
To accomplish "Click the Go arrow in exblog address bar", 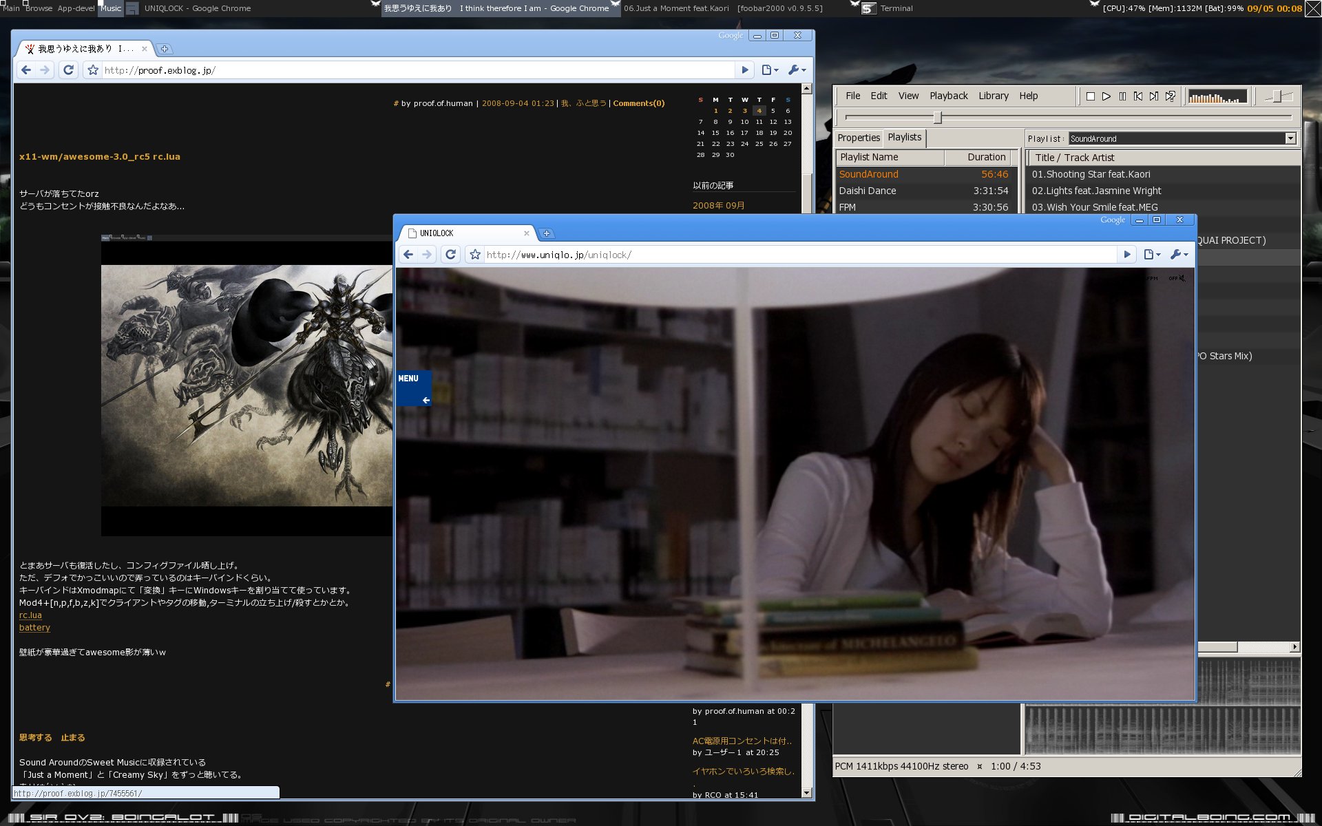I will pyautogui.click(x=744, y=70).
